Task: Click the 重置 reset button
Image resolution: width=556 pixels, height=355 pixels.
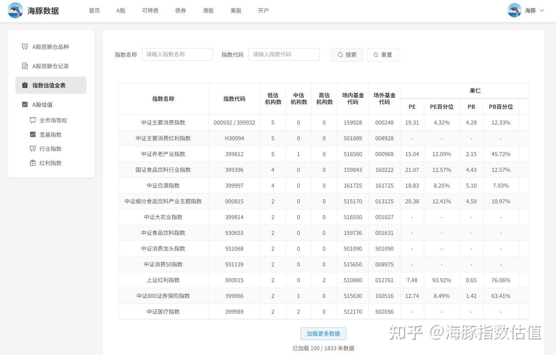Action: (x=382, y=55)
